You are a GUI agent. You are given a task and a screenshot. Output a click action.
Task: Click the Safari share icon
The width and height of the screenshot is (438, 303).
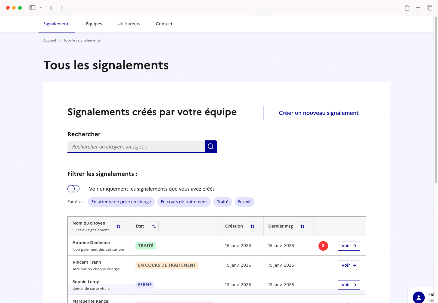pyautogui.click(x=407, y=8)
